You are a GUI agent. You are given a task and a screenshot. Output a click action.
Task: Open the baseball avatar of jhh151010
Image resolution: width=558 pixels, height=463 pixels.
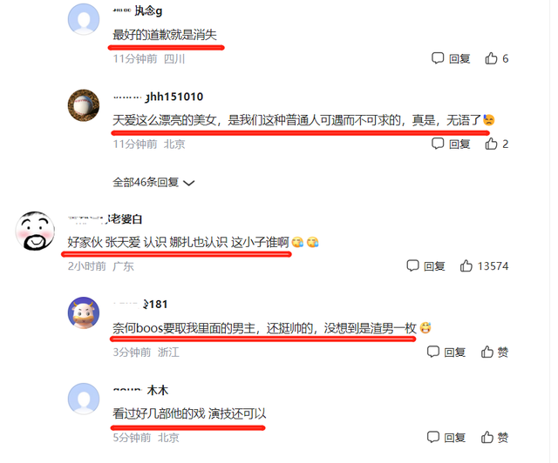tap(84, 105)
